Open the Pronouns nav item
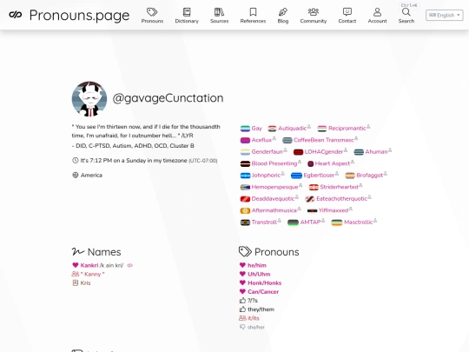 pyautogui.click(x=152, y=16)
